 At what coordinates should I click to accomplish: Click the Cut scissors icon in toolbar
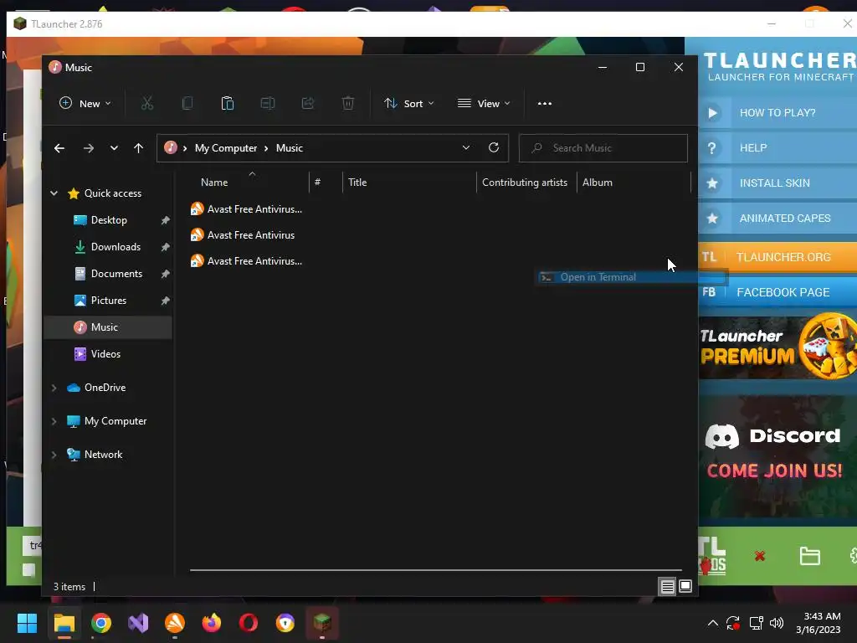tap(147, 103)
